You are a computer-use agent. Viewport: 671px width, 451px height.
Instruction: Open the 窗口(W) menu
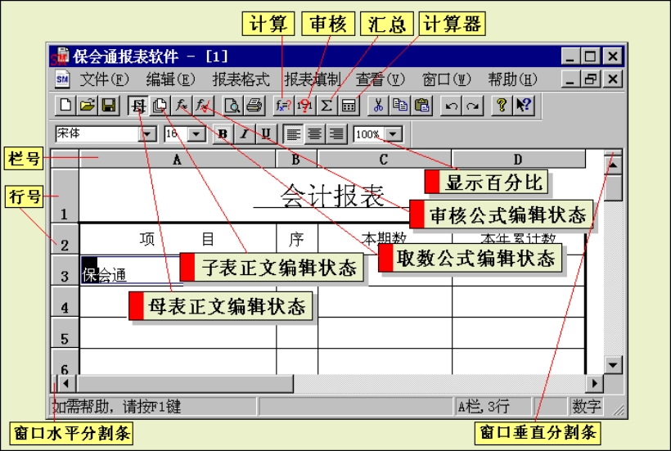click(x=446, y=79)
